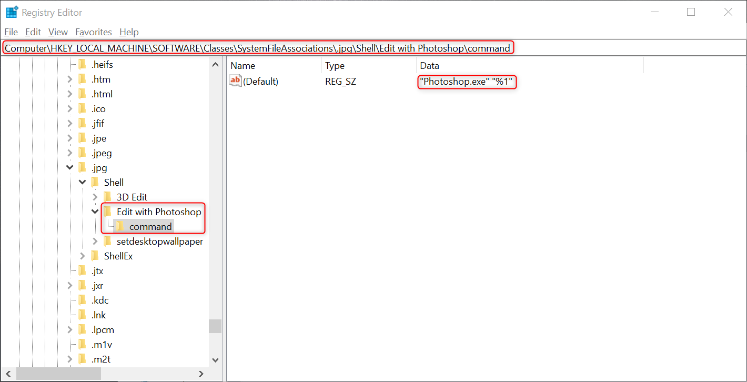Collapse the .jpg key
Image resolution: width=747 pixels, height=382 pixels.
pyautogui.click(x=70, y=168)
